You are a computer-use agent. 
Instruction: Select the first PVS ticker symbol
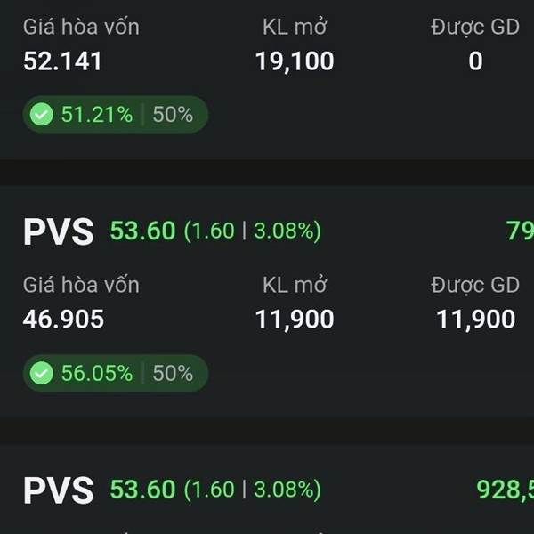point(58,231)
